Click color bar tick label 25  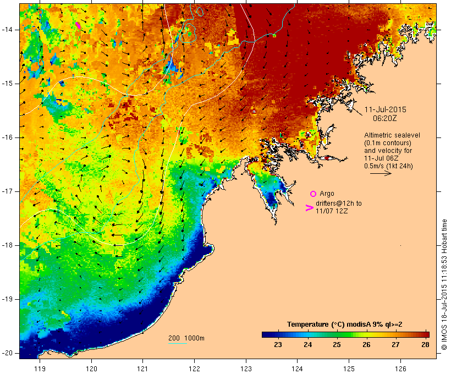click(337, 345)
